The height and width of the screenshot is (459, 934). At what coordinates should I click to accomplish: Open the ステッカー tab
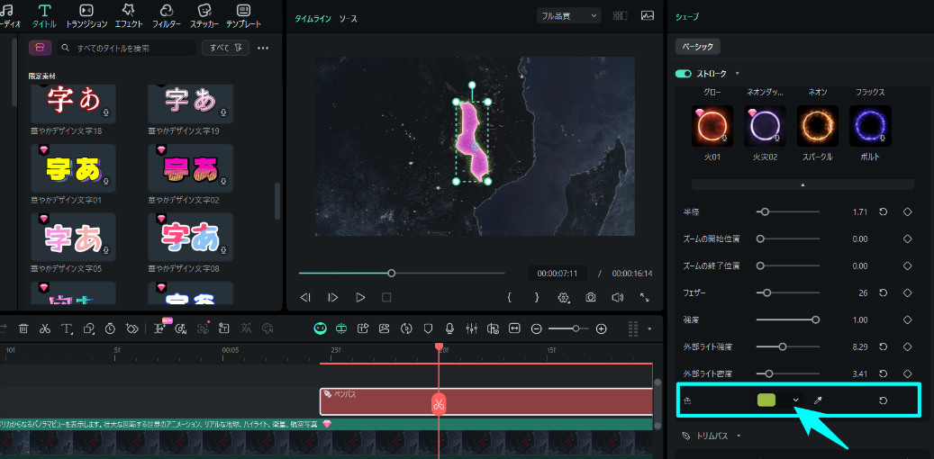tap(204, 16)
